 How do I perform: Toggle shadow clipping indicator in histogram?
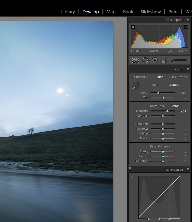pyautogui.click(x=133, y=27)
